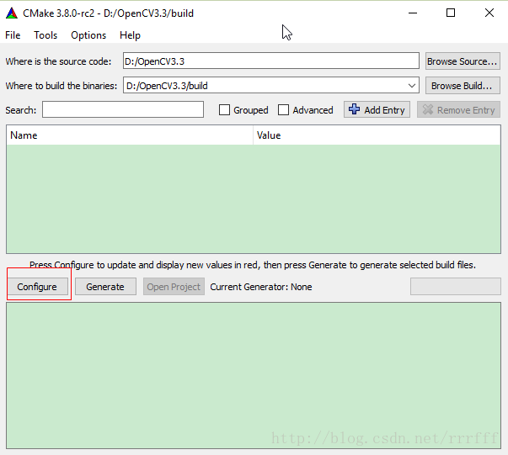
Task: Click the Name column header
Action: click(x=130, y=135)
